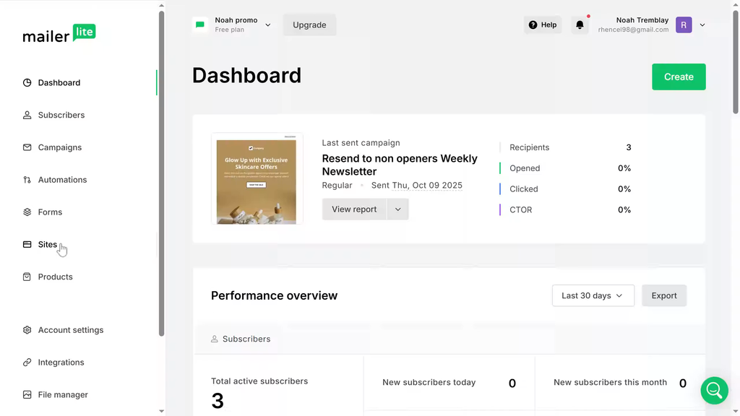This screenshot has width=740, height=416.
Task: Expand the Noah Tremblay profile menu
Action: pos(702,25)
